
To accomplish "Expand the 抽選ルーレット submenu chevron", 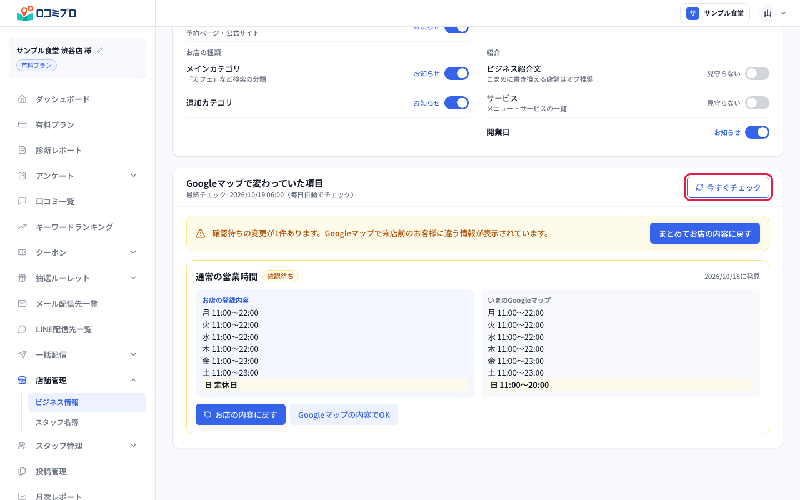I will 133,278.
